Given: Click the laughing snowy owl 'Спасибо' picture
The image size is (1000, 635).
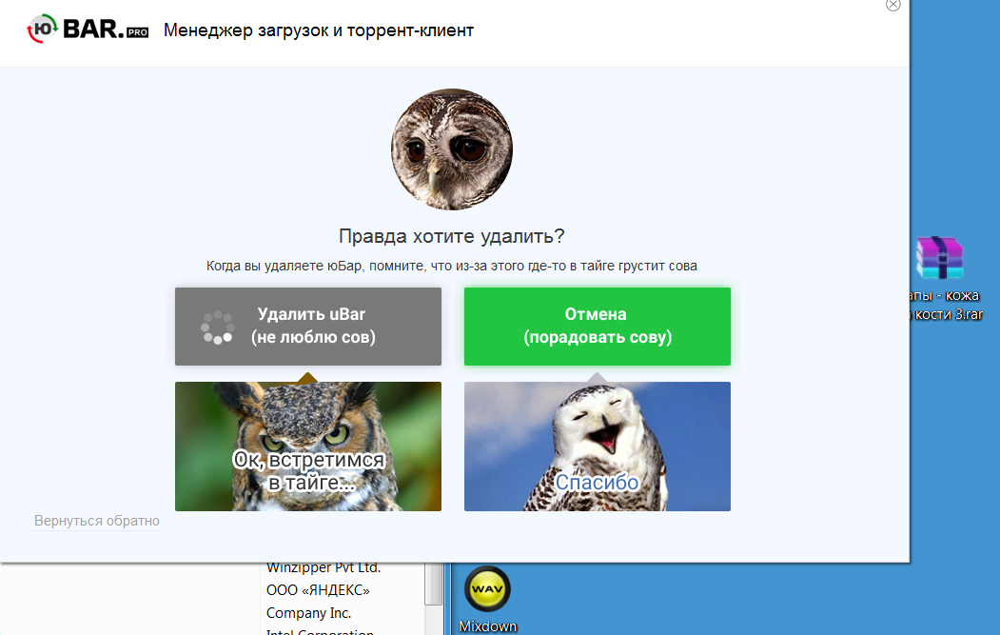Looking at the screenshot, I should pos(597,446).
